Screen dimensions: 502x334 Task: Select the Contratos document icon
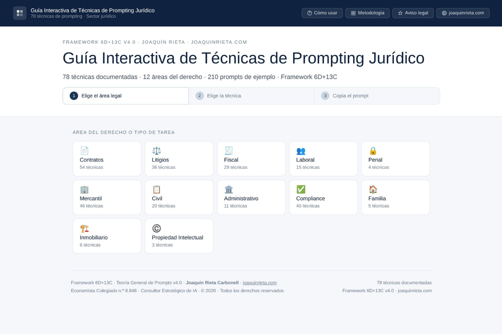point(85,151)
